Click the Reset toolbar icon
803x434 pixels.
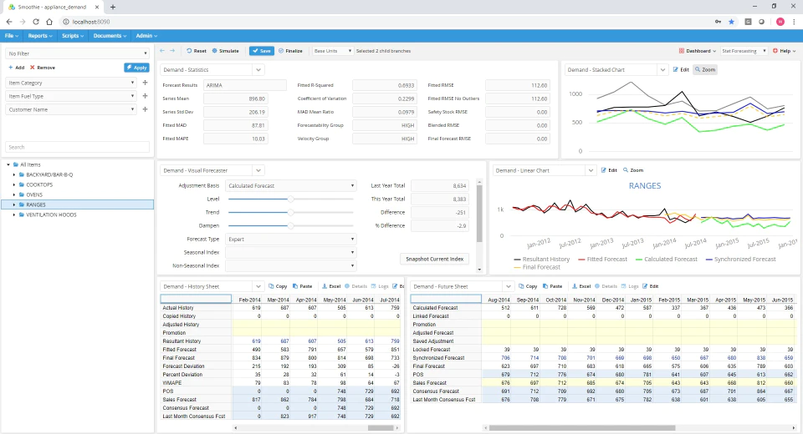pos(189,51)
